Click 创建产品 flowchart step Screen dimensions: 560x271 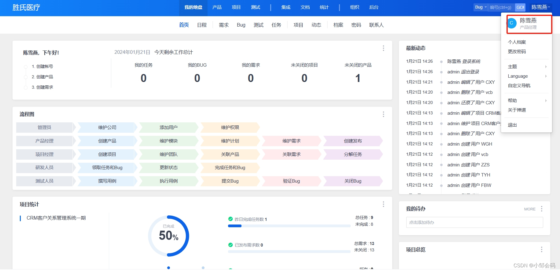[x=107, y=141]
